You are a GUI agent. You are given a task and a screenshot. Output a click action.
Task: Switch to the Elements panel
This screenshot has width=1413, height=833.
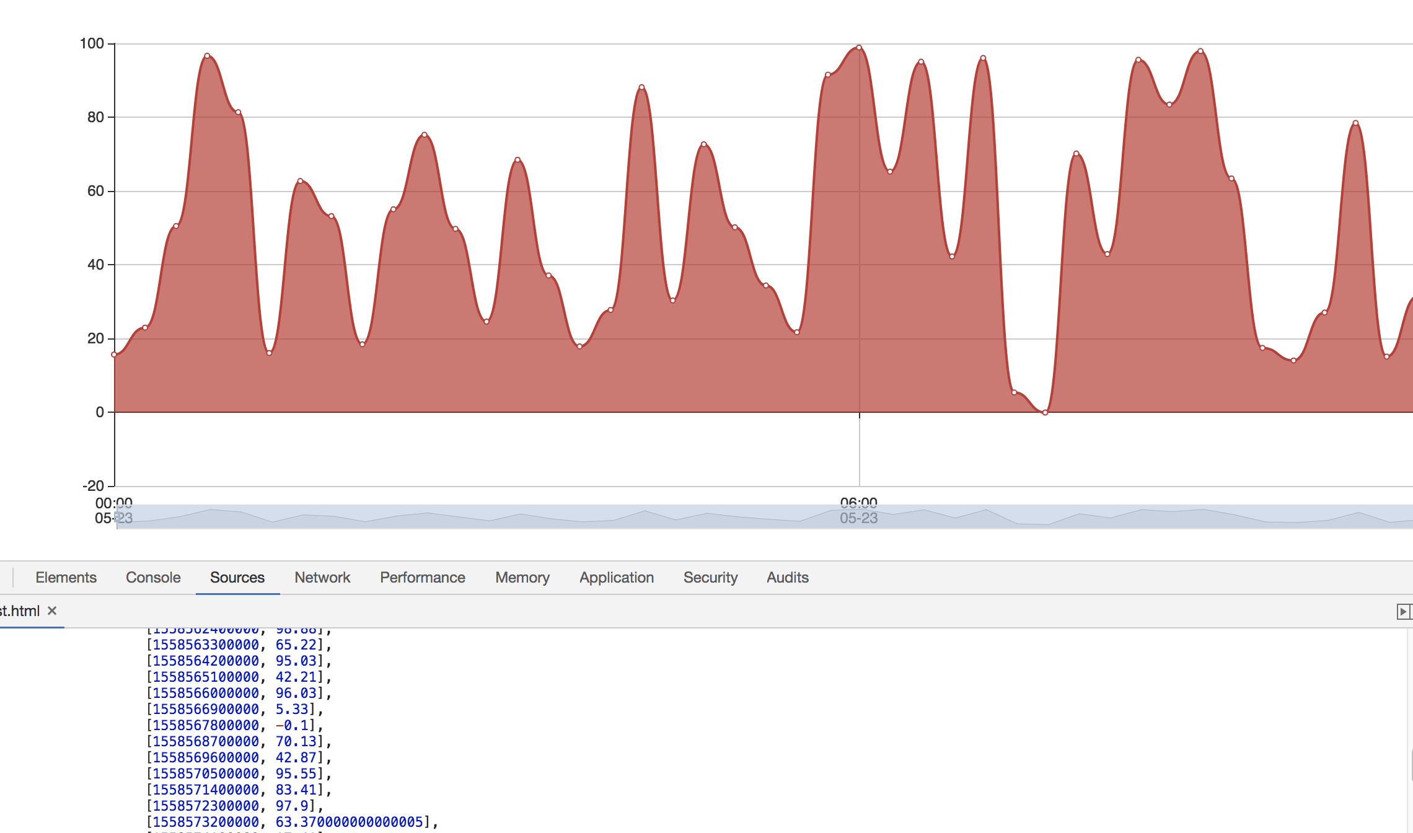pyautogui.click(x=66, y=577)
